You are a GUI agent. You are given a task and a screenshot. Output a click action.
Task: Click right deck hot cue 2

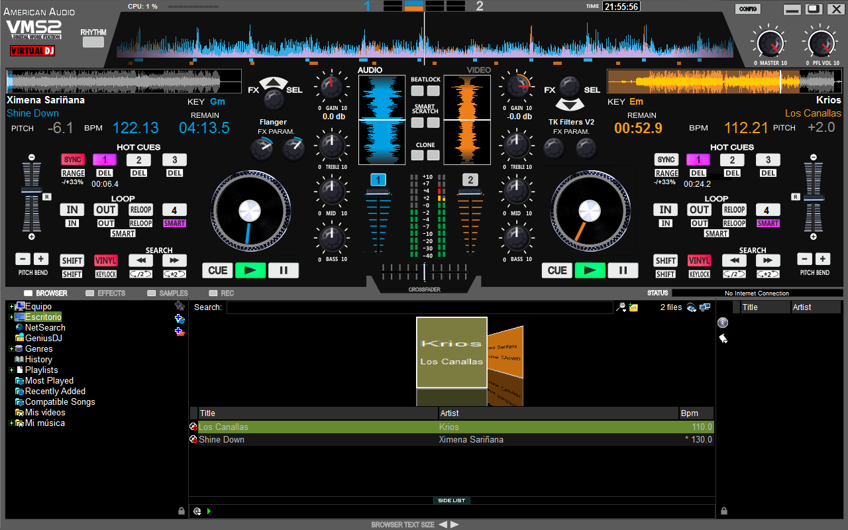(732, 160)
